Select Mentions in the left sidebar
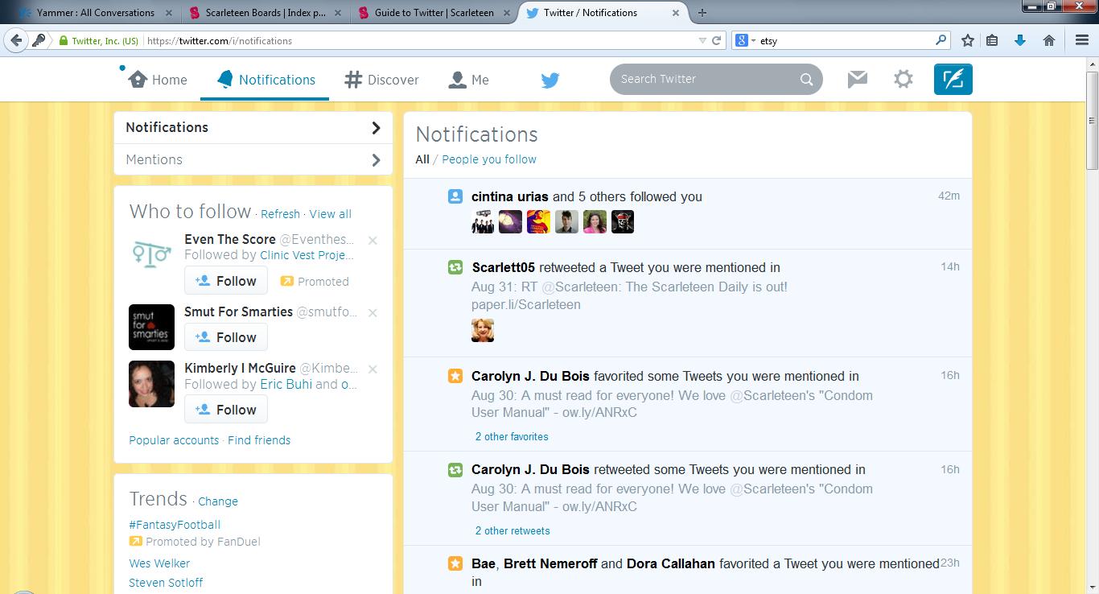The image size is (1099, 594). pyautogui.click(x=253, y=159)
